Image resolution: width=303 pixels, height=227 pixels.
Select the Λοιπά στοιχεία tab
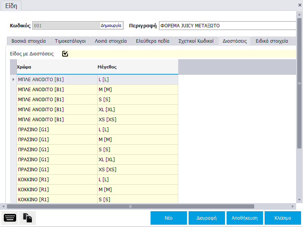[x=111, y=41]
